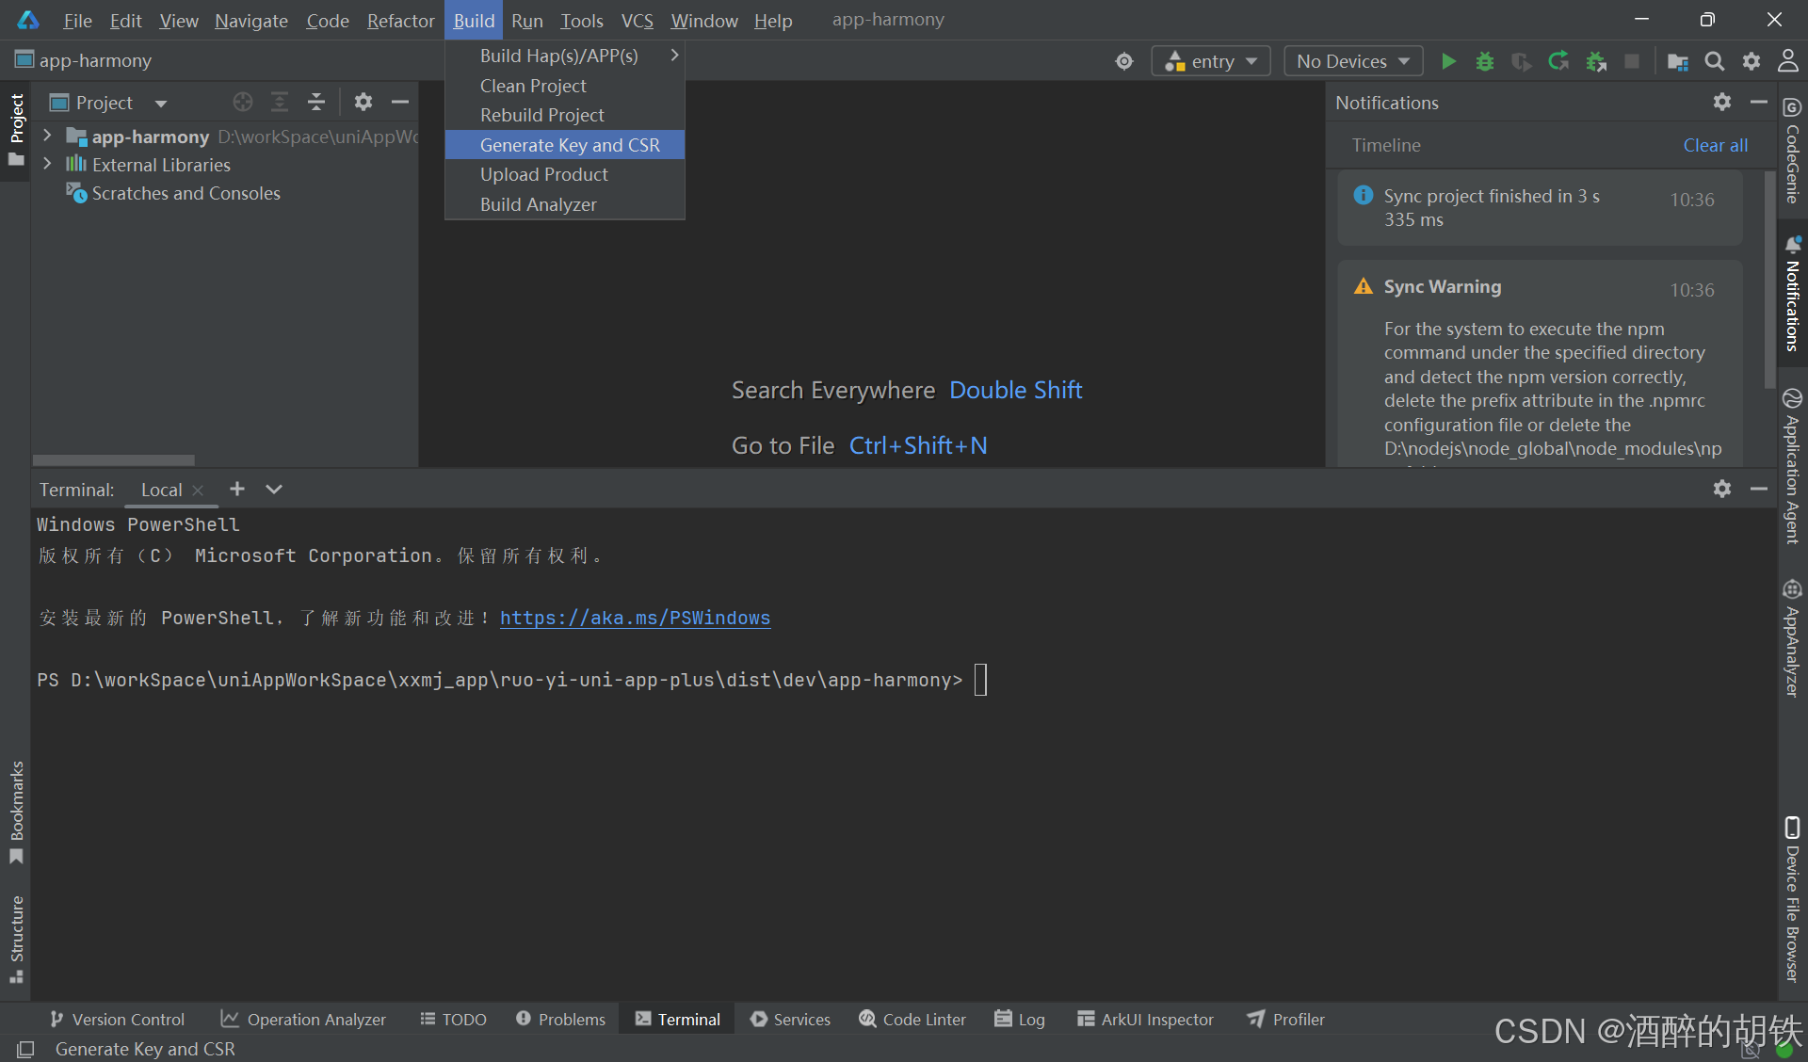This screenshot has height=1062, width=1808.
Task: Toggle CodeGenie side panel
Action: (x=1792, y=151)
